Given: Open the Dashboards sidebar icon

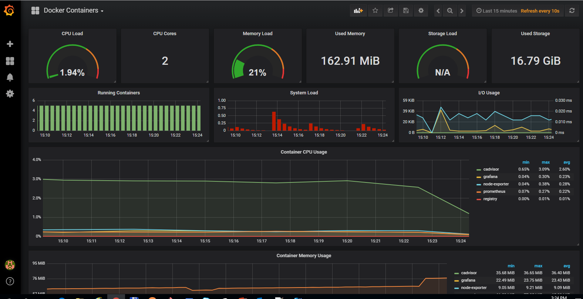Looking at the screenshot, I should pyautogui.click(x=10, y=61).
